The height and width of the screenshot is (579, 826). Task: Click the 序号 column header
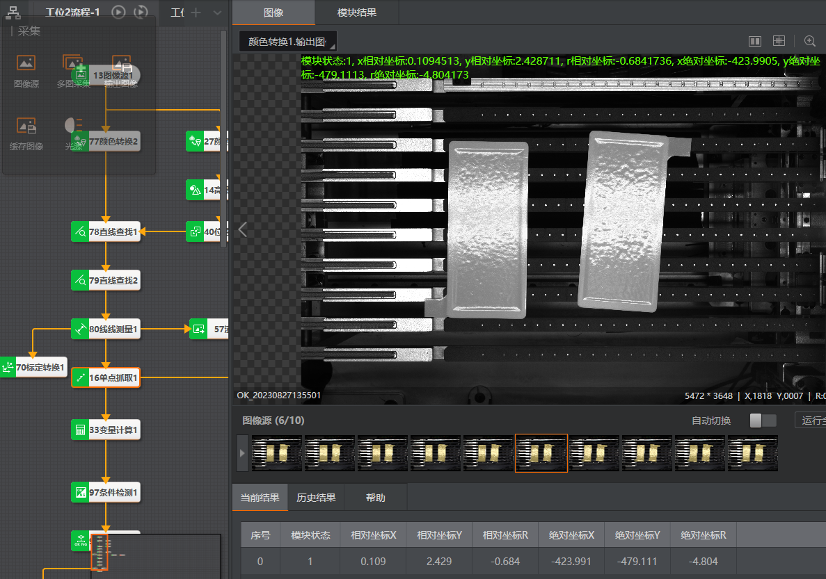[x=260, y=535]
